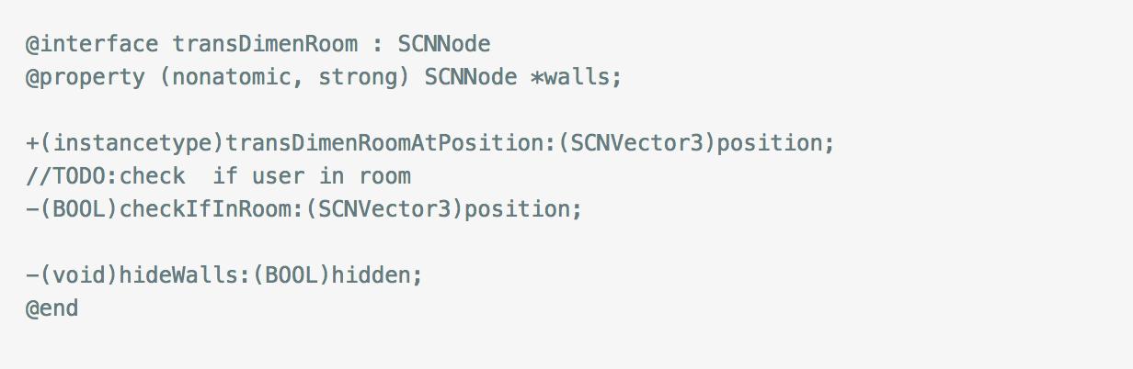The width and height of the screenshot is (1133, 369).
Task: Click the hidden parameter name
Action: [371, 274]
